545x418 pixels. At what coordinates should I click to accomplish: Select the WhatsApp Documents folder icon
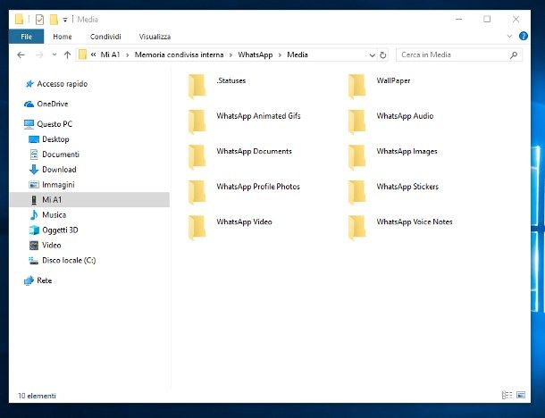pos(197,156)
